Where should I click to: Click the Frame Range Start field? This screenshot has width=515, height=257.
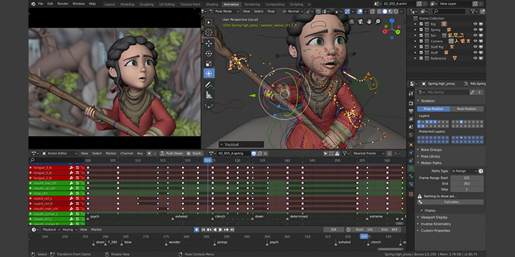(467, 178)
